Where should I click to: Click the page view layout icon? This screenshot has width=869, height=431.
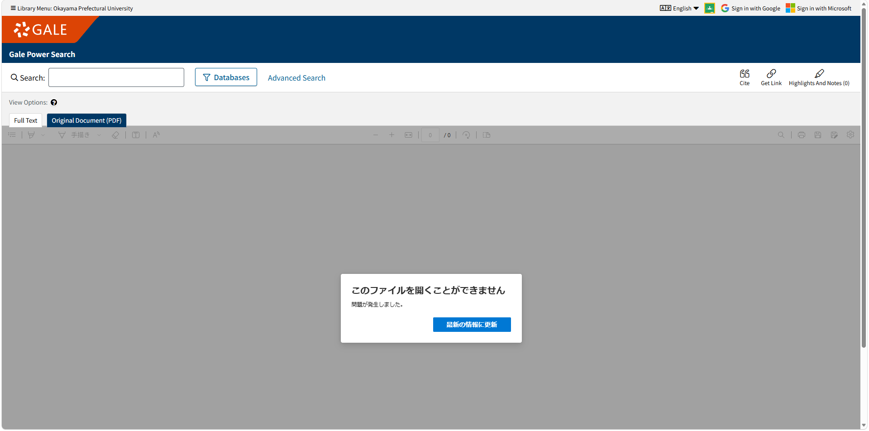coord(487,135)
